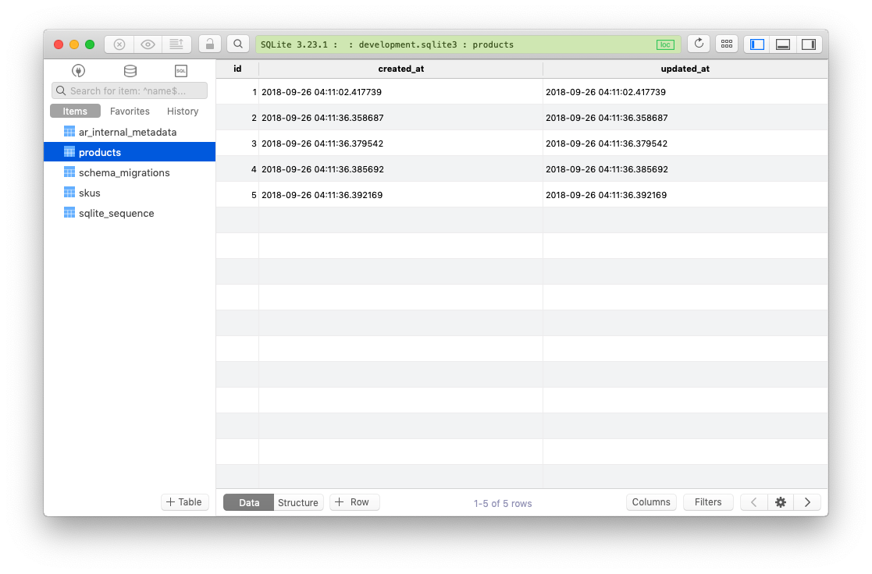Add a new row with + Row

click(x=354, y=501)
